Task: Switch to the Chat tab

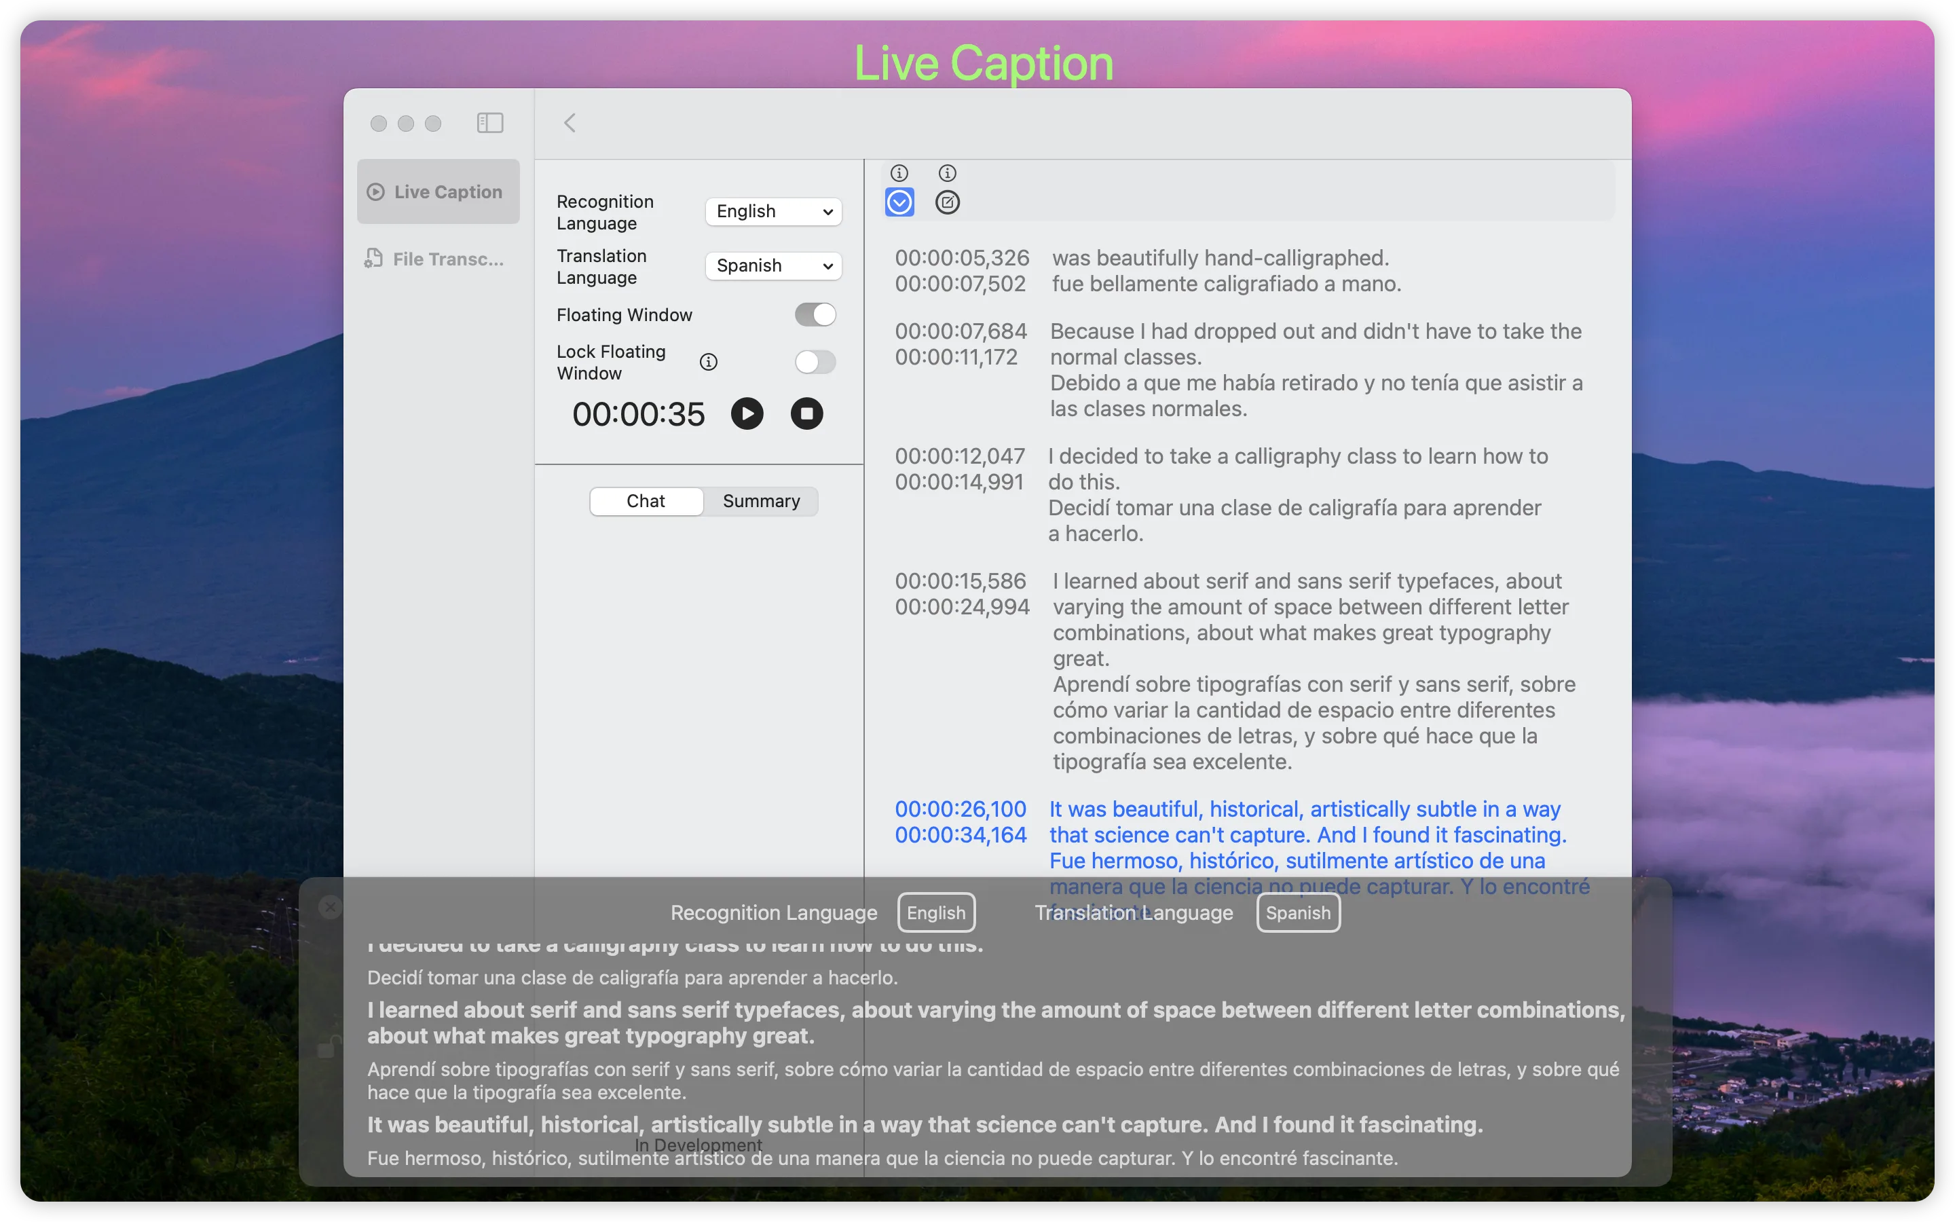Action: point(646,501)
